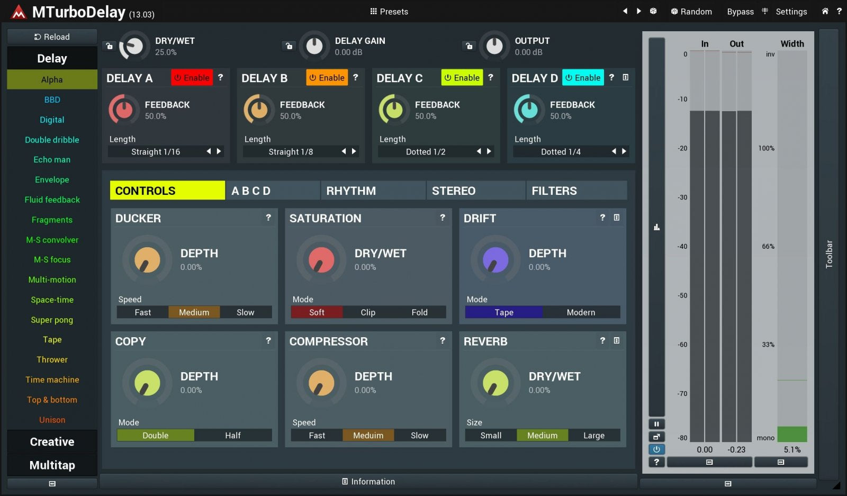Click the Bypass button

pyautogui.click(x=740, y=11)
